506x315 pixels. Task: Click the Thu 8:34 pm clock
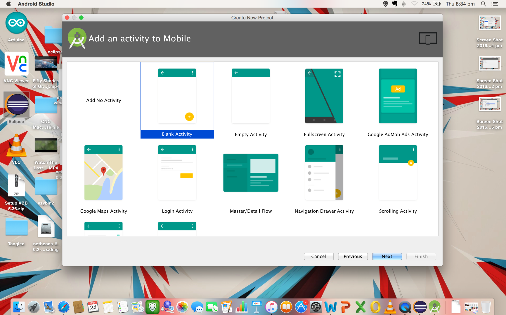[x=460, y=4]
